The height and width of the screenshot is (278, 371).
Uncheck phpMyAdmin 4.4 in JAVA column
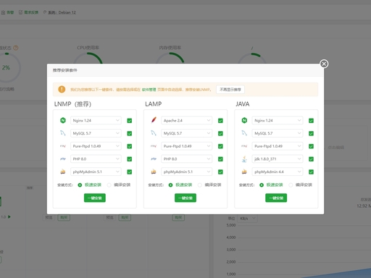pyautogui.click(x=311, y=172)
